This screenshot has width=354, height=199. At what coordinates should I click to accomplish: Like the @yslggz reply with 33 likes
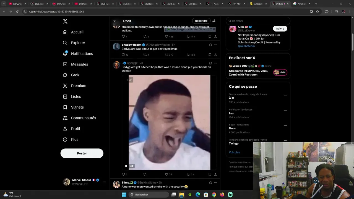(168, 174)
